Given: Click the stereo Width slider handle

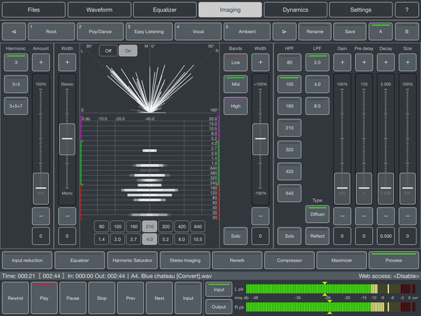Looking at the screenshot, I should tap(67, 139).
